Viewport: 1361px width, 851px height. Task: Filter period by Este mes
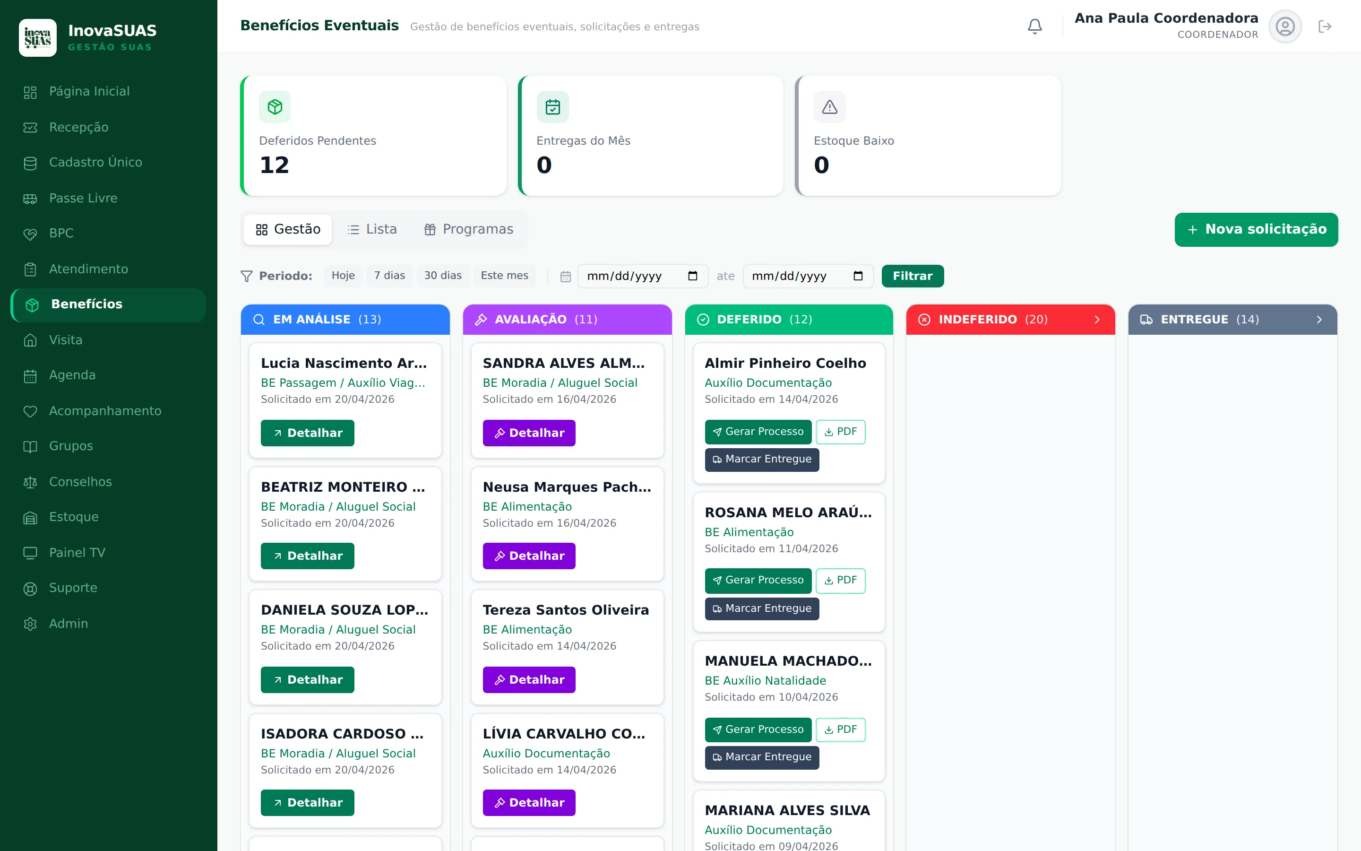pos(505,276)
